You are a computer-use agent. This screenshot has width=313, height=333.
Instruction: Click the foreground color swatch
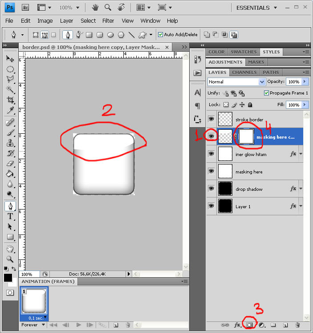click(x=8, y=277)
